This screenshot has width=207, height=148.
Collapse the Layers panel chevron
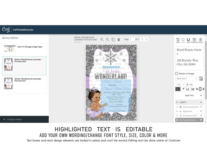[201, 102]
